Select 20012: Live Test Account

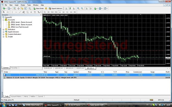pyautogui.click(x=20, y=27)
